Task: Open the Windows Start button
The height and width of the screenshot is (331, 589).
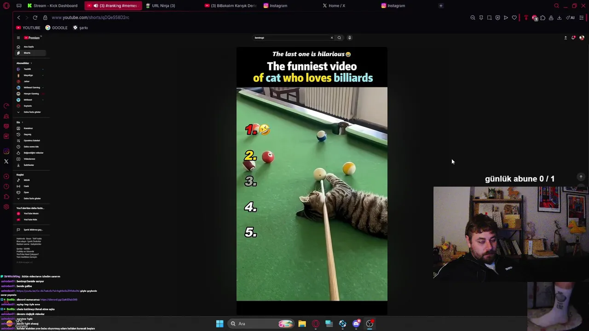Action: coord(219,324)
